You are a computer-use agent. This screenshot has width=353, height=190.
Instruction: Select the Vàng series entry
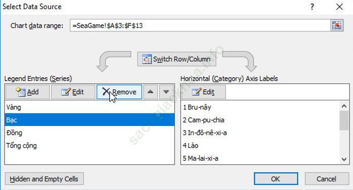(89, 107)
